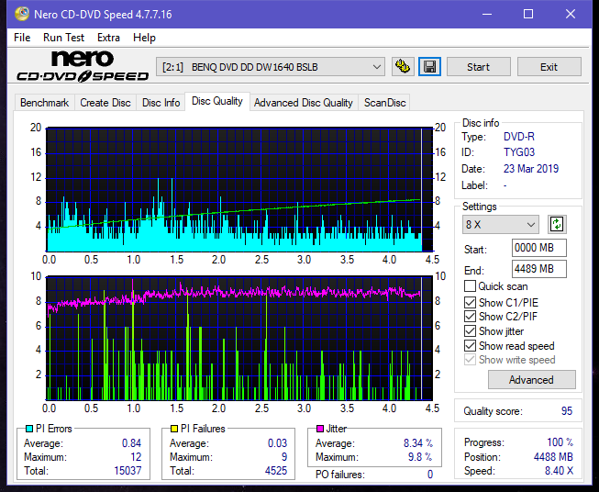Open the Help menu
The width and height of the screenshot is (599, 492).
click(144, 38)
